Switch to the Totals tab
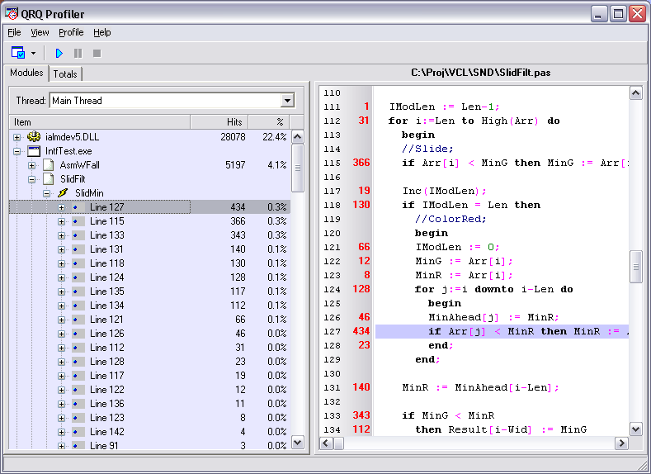651x474 pixels. 65,74
